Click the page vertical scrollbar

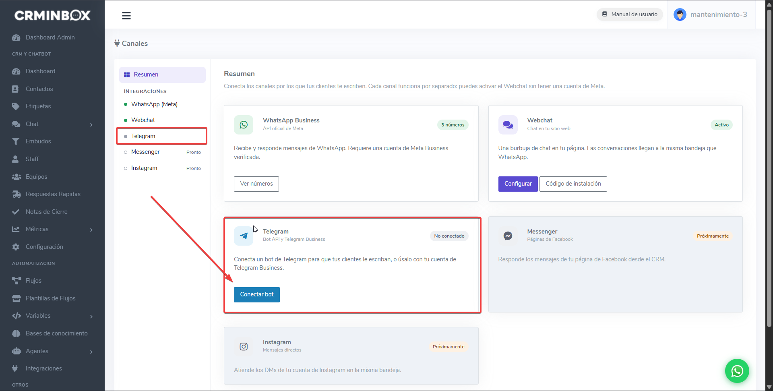tap(769, 169)
